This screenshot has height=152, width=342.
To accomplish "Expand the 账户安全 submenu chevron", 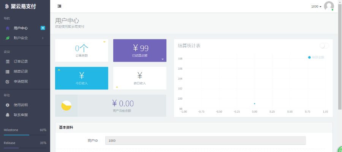I will pyautogui.click(x=43, y=38).
